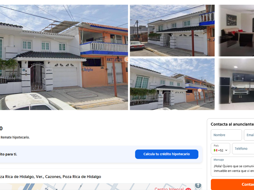Click the Poza Rica de Hidalgo address text
254x190 pixels.
coord(50,177)
